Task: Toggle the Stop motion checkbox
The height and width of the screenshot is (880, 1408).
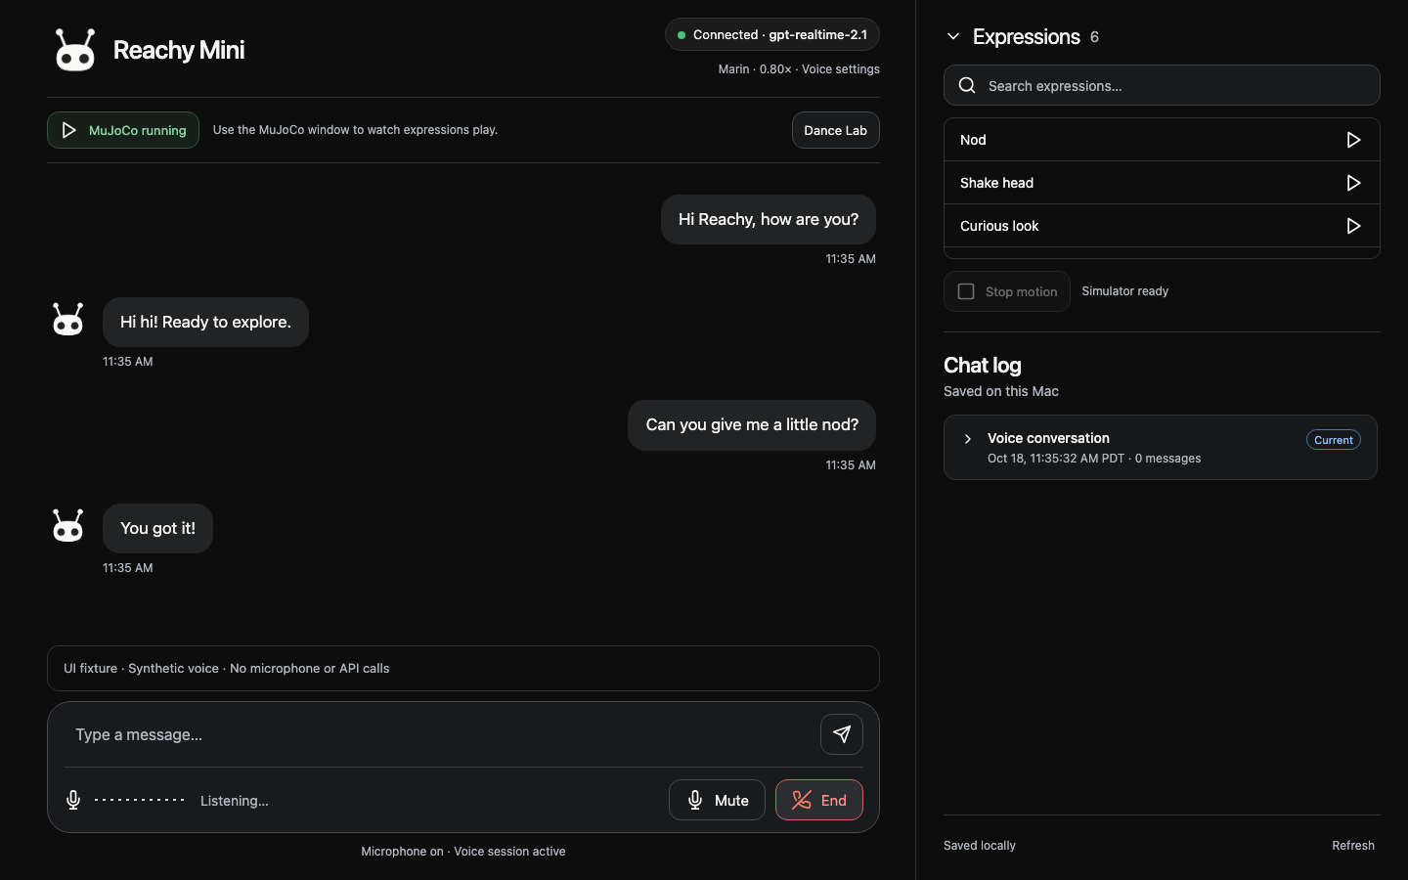Action: (966, 291)
